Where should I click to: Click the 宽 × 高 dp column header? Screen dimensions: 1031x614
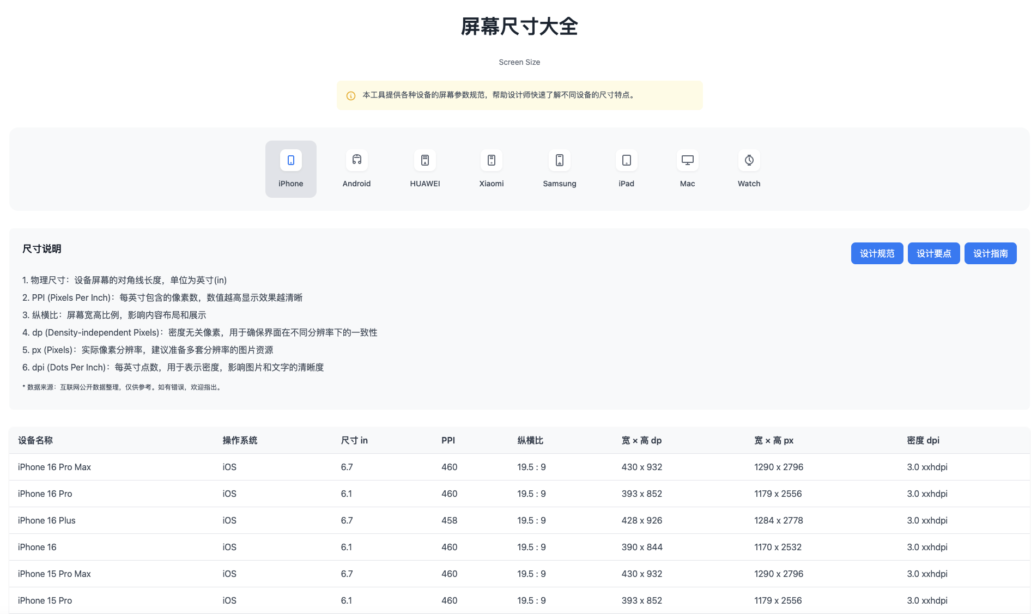pyautogui.click(x=641, y=440)
